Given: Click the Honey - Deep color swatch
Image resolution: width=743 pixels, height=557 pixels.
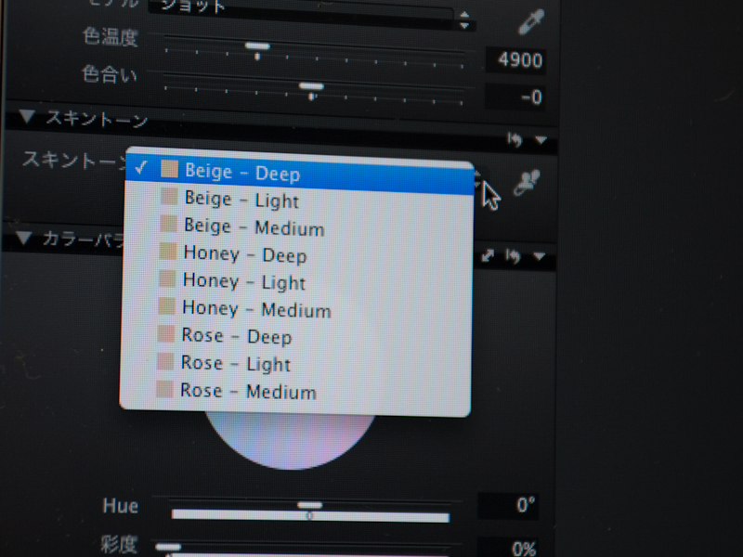Looking at the screenshot, I should click(168, 251).
